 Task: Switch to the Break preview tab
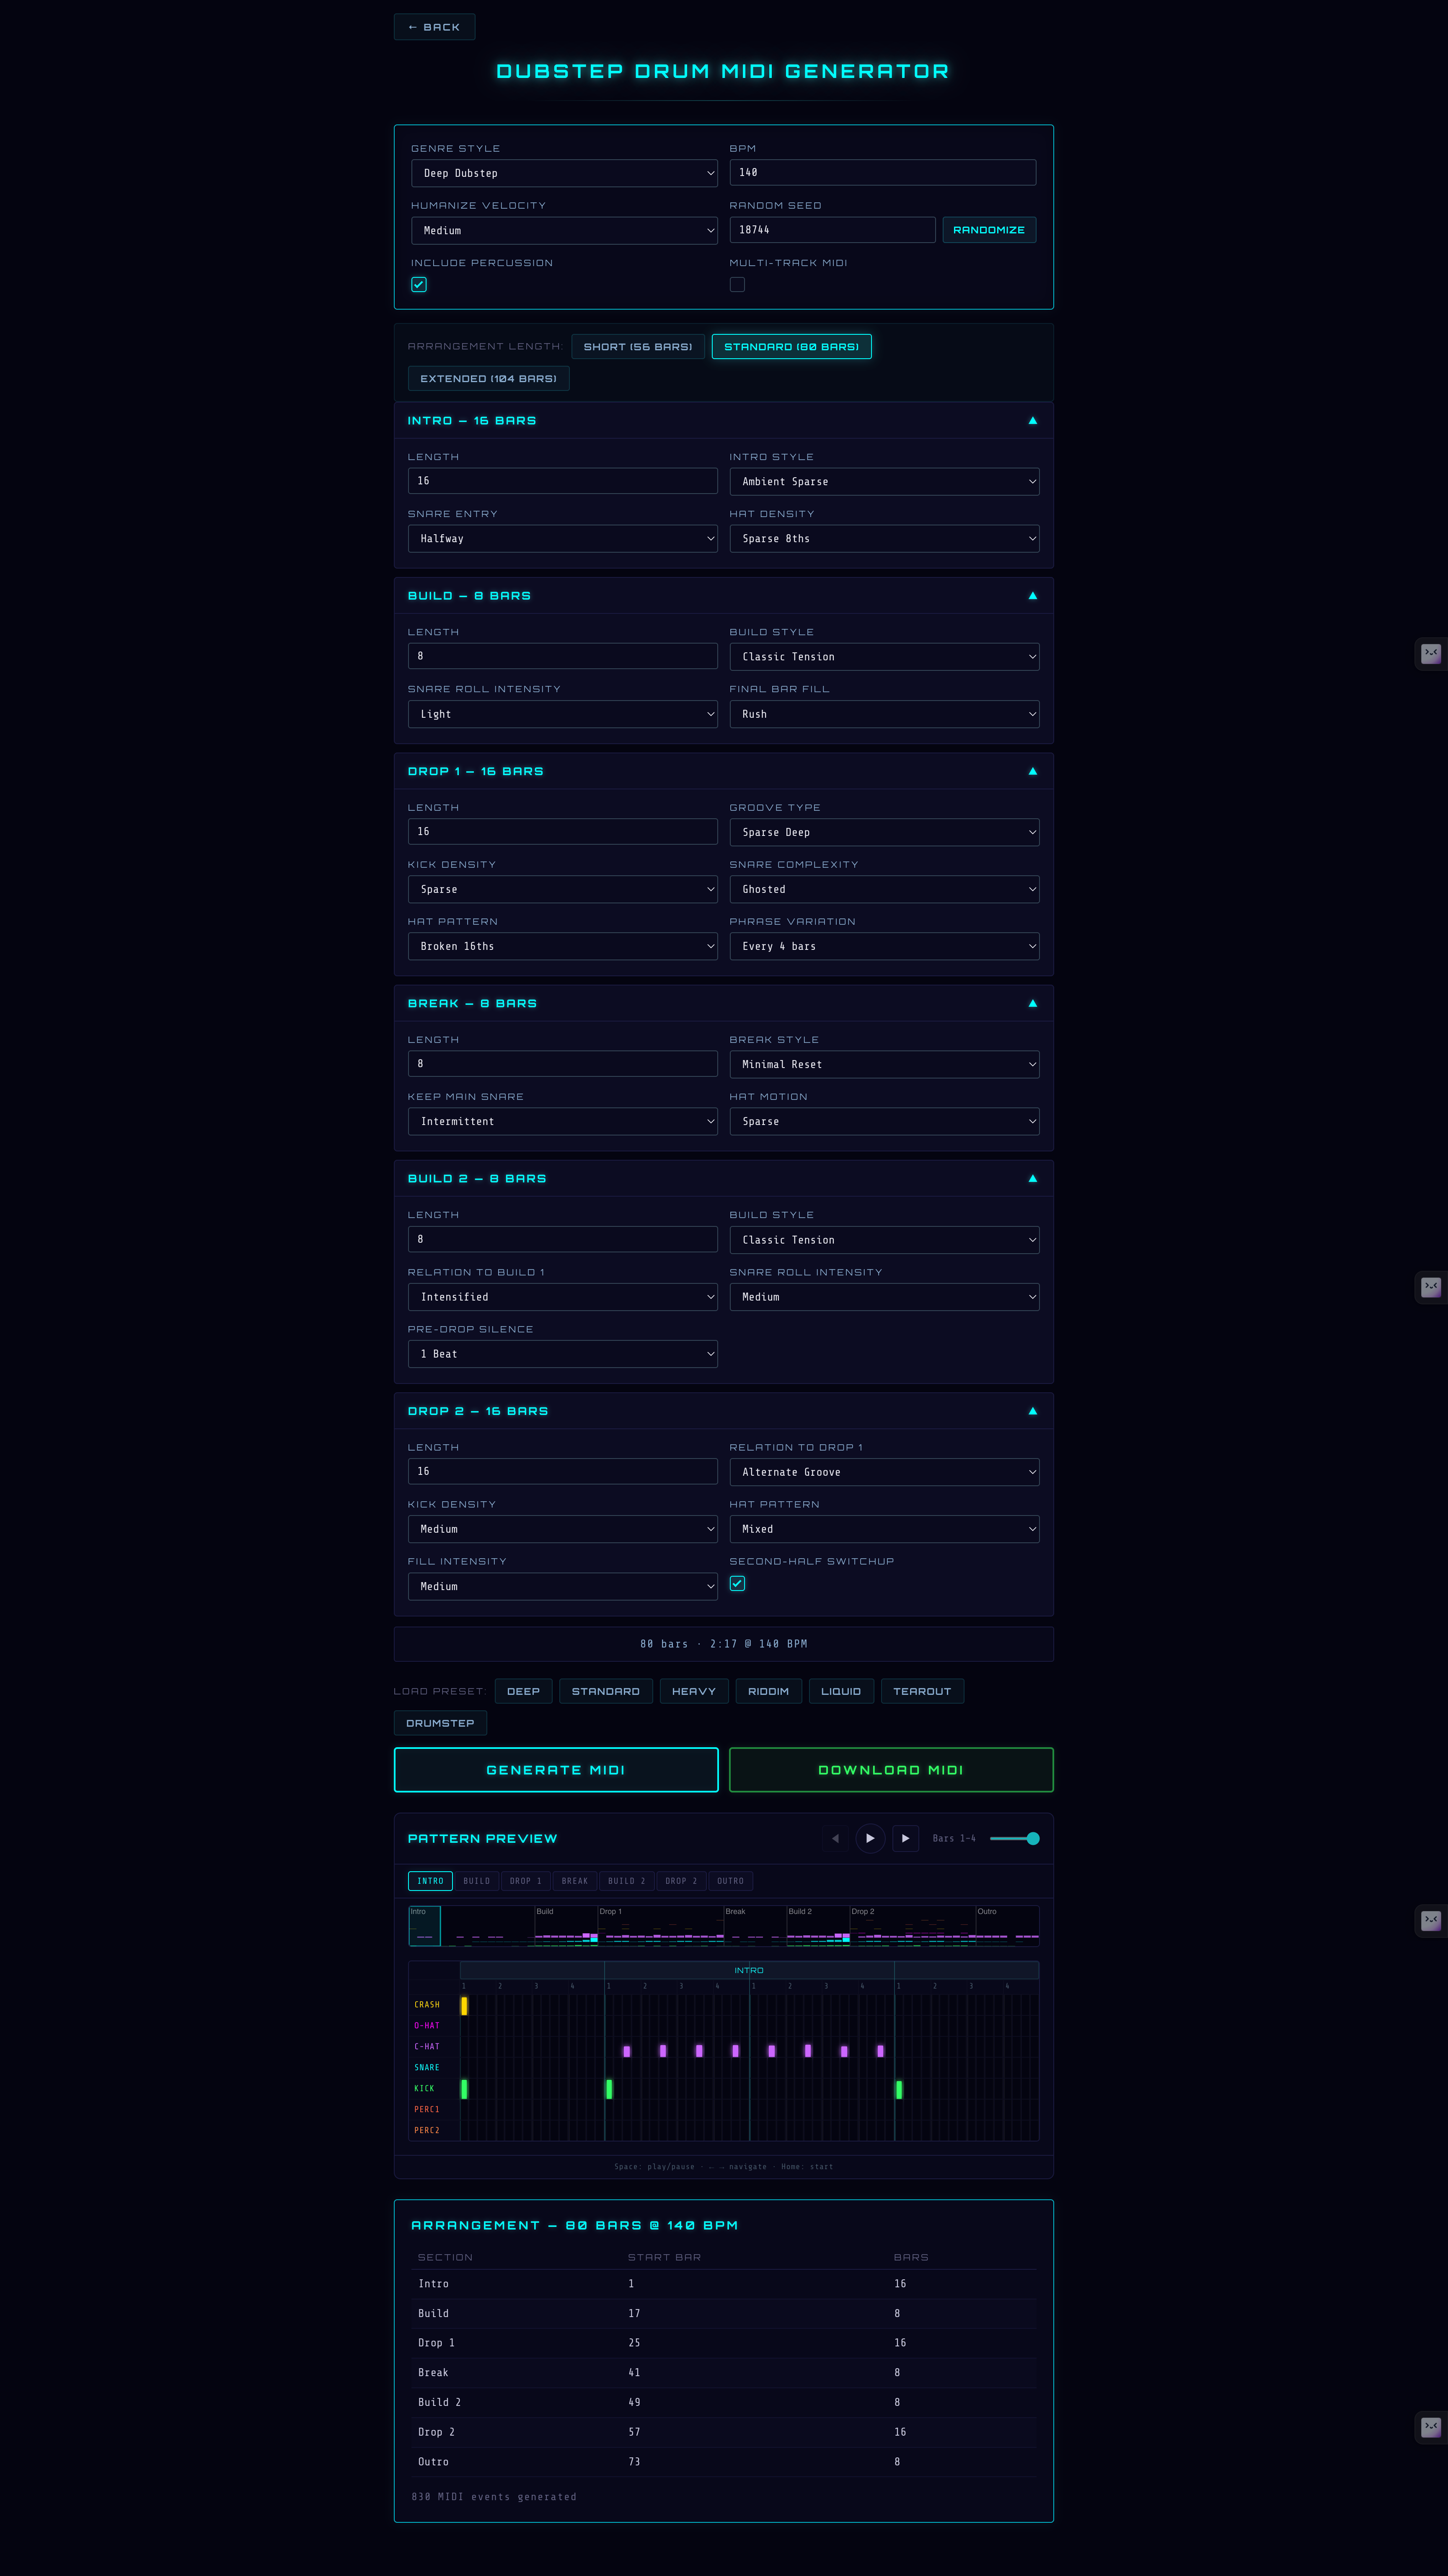(575, 1881)
